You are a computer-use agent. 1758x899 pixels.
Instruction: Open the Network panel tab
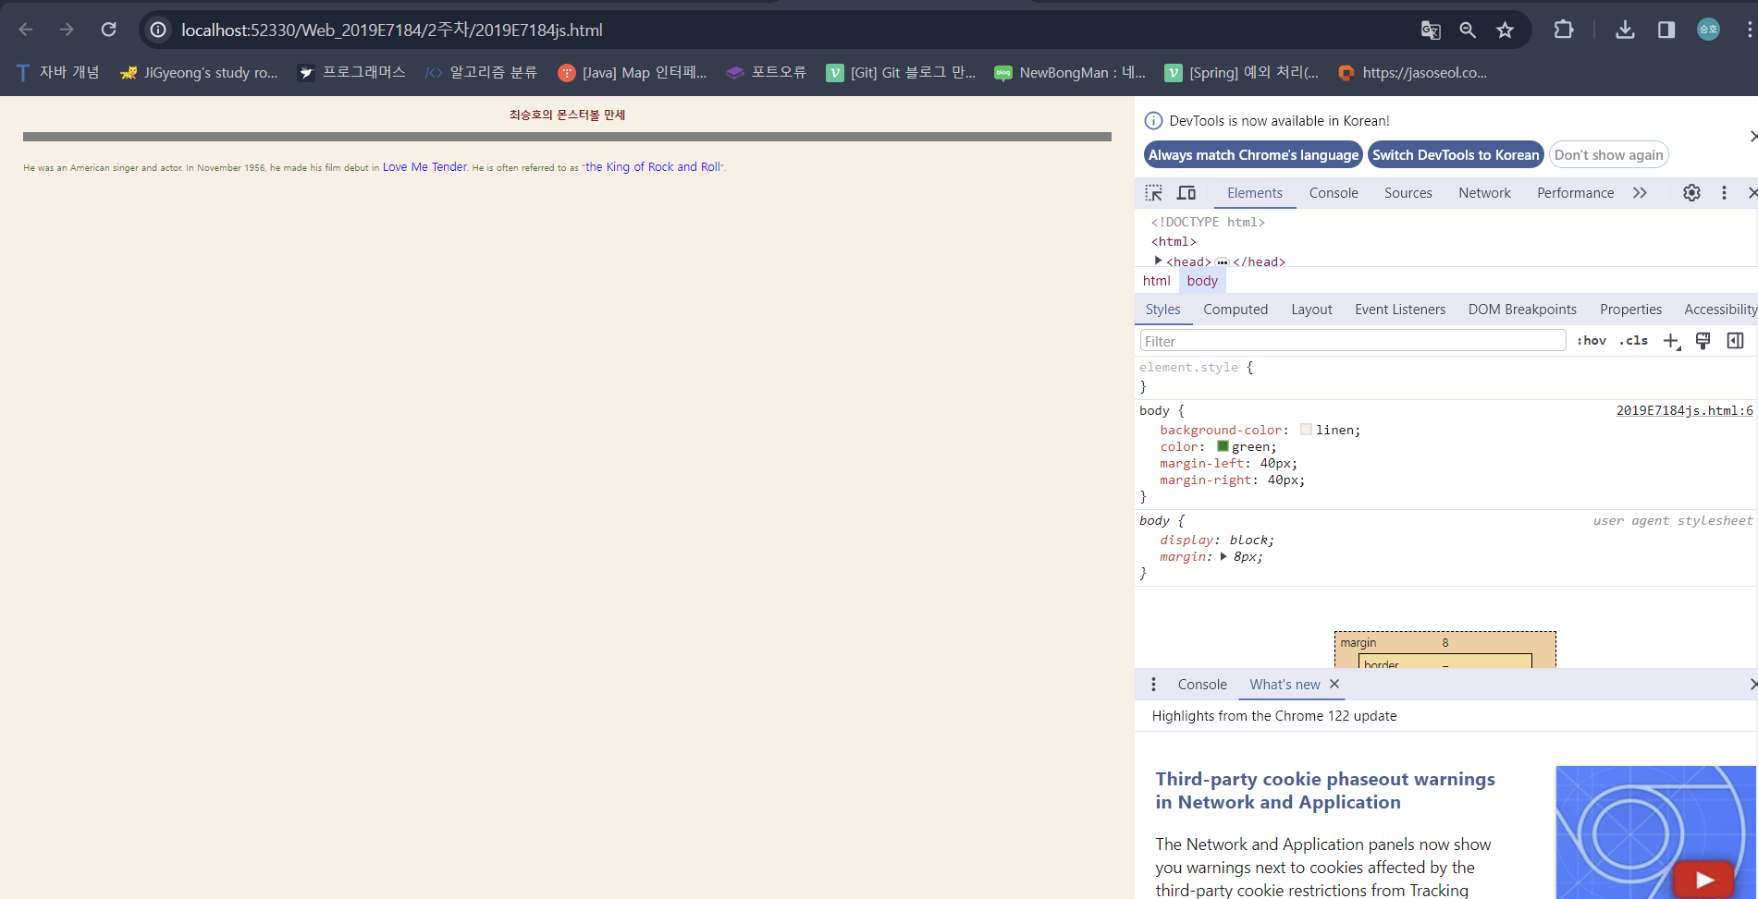[x=1484, y=193]
